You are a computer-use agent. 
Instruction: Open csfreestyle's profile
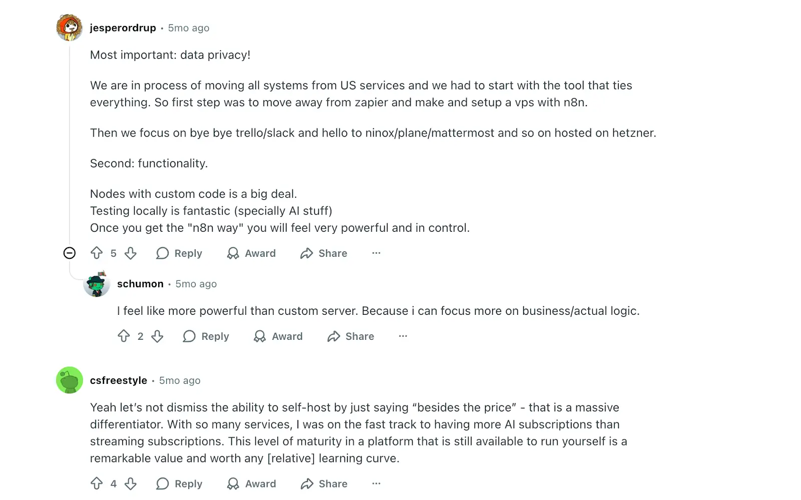(118, 380)
